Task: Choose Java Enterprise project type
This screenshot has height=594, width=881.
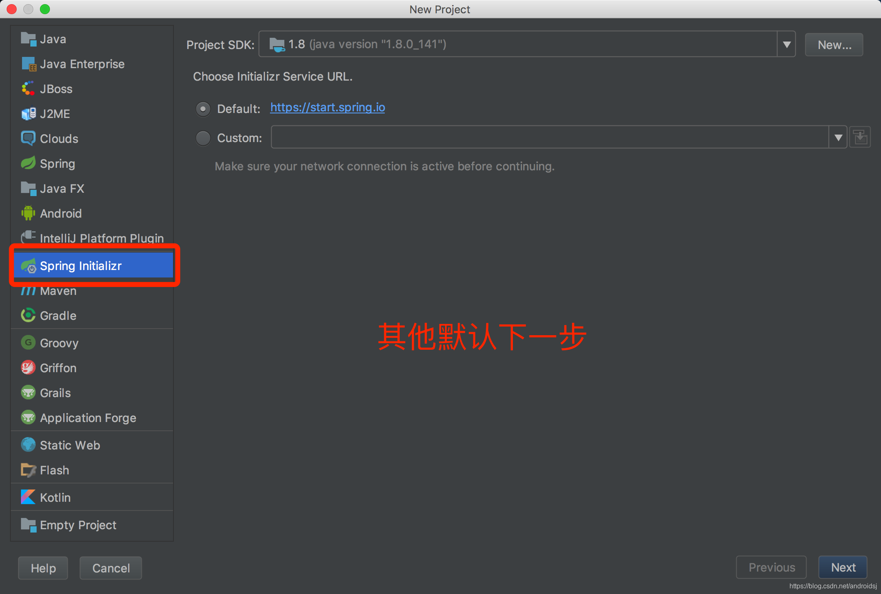Action: tap(82, 64)
